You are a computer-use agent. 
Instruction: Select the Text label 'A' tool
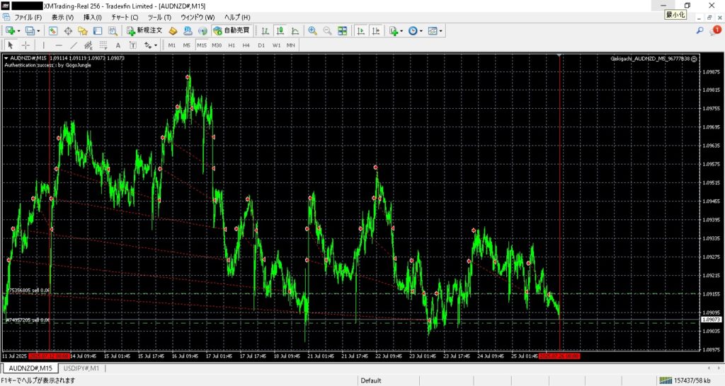coord(118,45)
